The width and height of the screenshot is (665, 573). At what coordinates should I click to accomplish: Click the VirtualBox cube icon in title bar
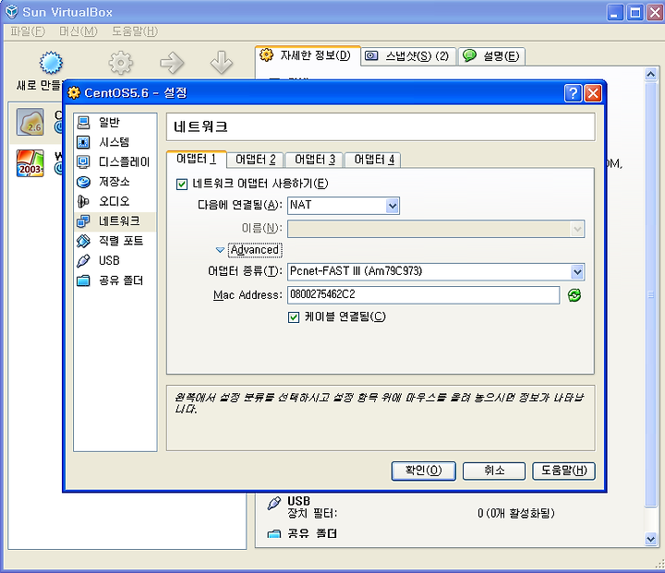pos(11,11)
